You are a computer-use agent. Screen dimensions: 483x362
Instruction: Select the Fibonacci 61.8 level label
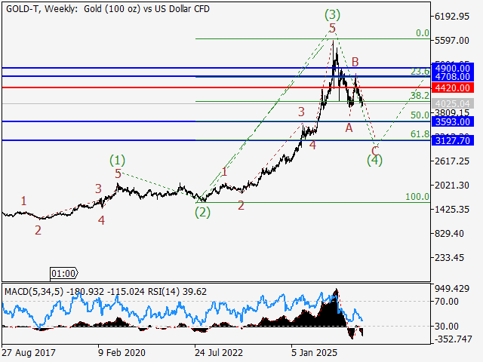click(420, 134)
